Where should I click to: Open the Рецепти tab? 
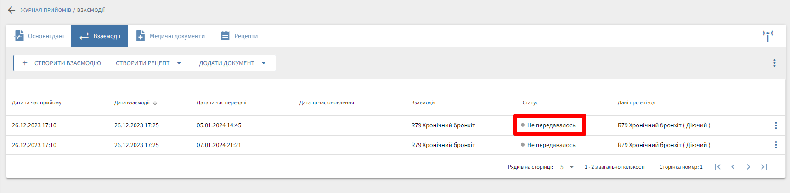tap(239, 36)
